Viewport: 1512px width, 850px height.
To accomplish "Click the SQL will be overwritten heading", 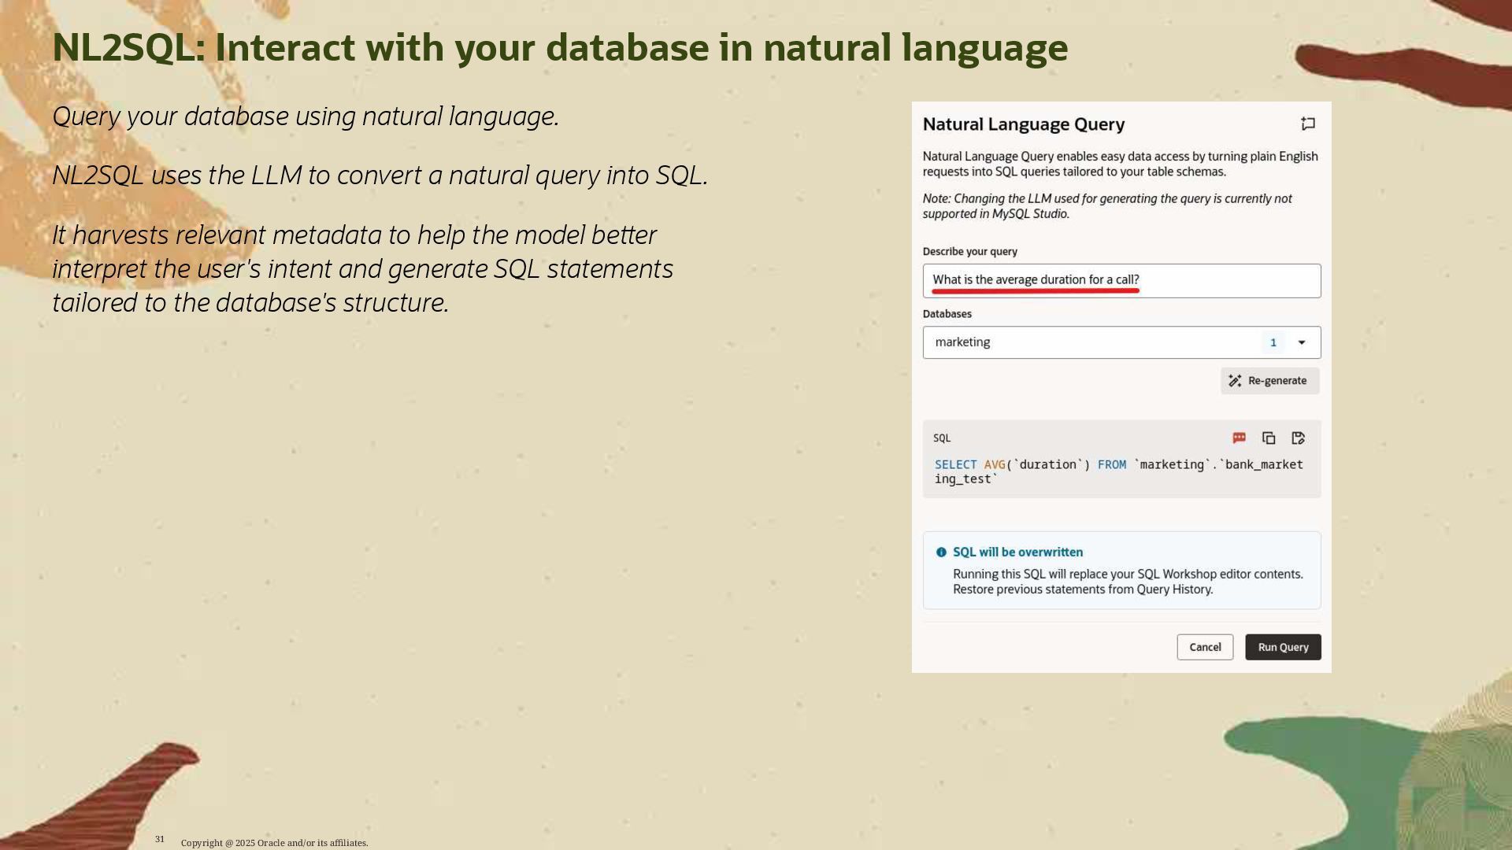I will click(x=1017, y=552).
